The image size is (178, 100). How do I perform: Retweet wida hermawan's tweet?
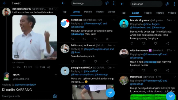(144, 70)
